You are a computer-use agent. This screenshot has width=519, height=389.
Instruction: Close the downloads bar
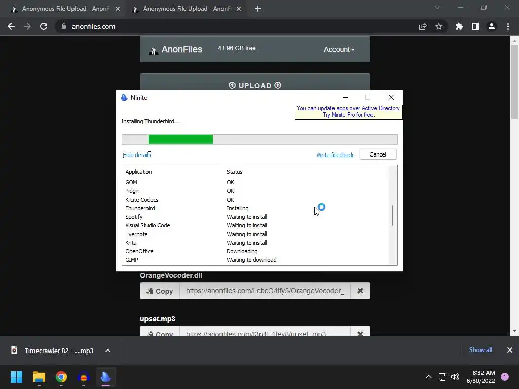510,350
